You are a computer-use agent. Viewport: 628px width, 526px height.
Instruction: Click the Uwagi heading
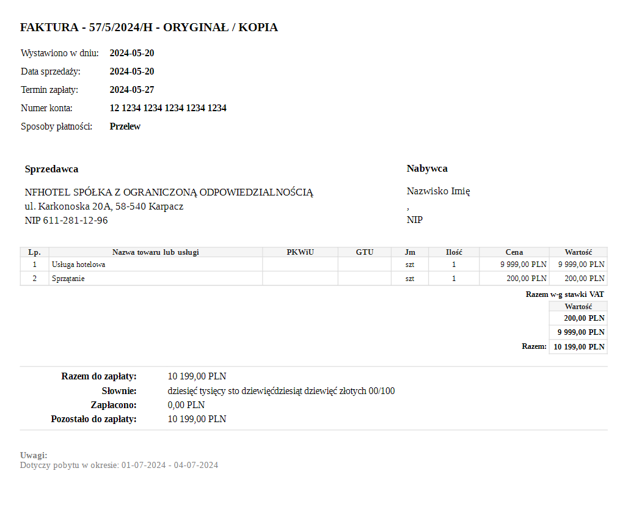point(34,456)
